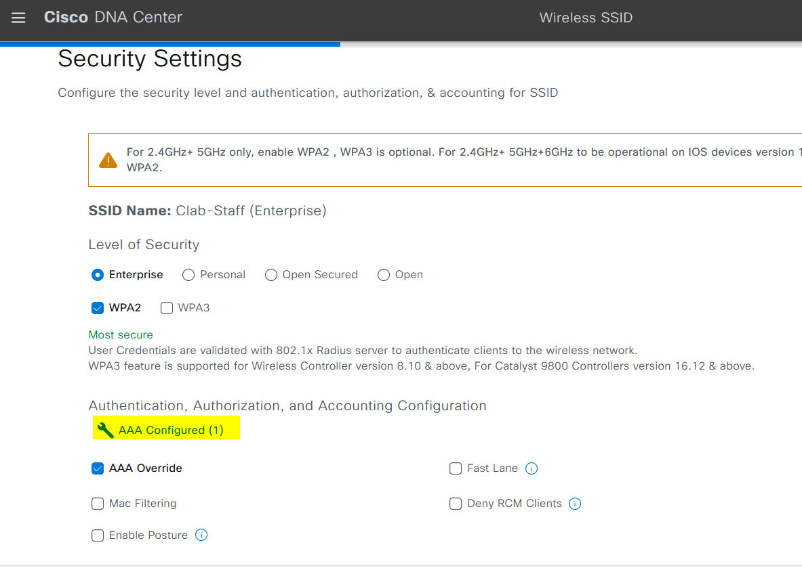Enable the Enable Posture checkbox
The width and height of the screenshot is (802, 572).
point(97,535)
